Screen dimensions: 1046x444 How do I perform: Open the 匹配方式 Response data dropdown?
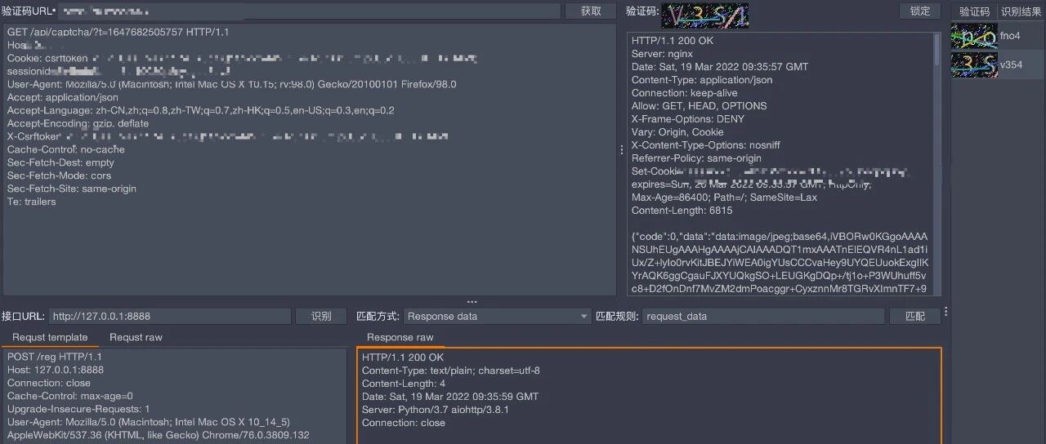click(x=497, y=316)
